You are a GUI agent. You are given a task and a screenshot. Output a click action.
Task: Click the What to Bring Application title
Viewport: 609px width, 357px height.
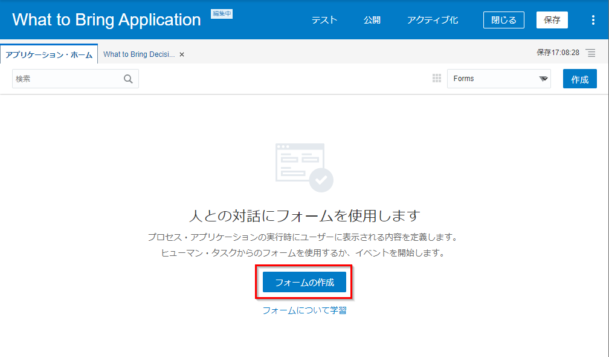coord(106,19)
